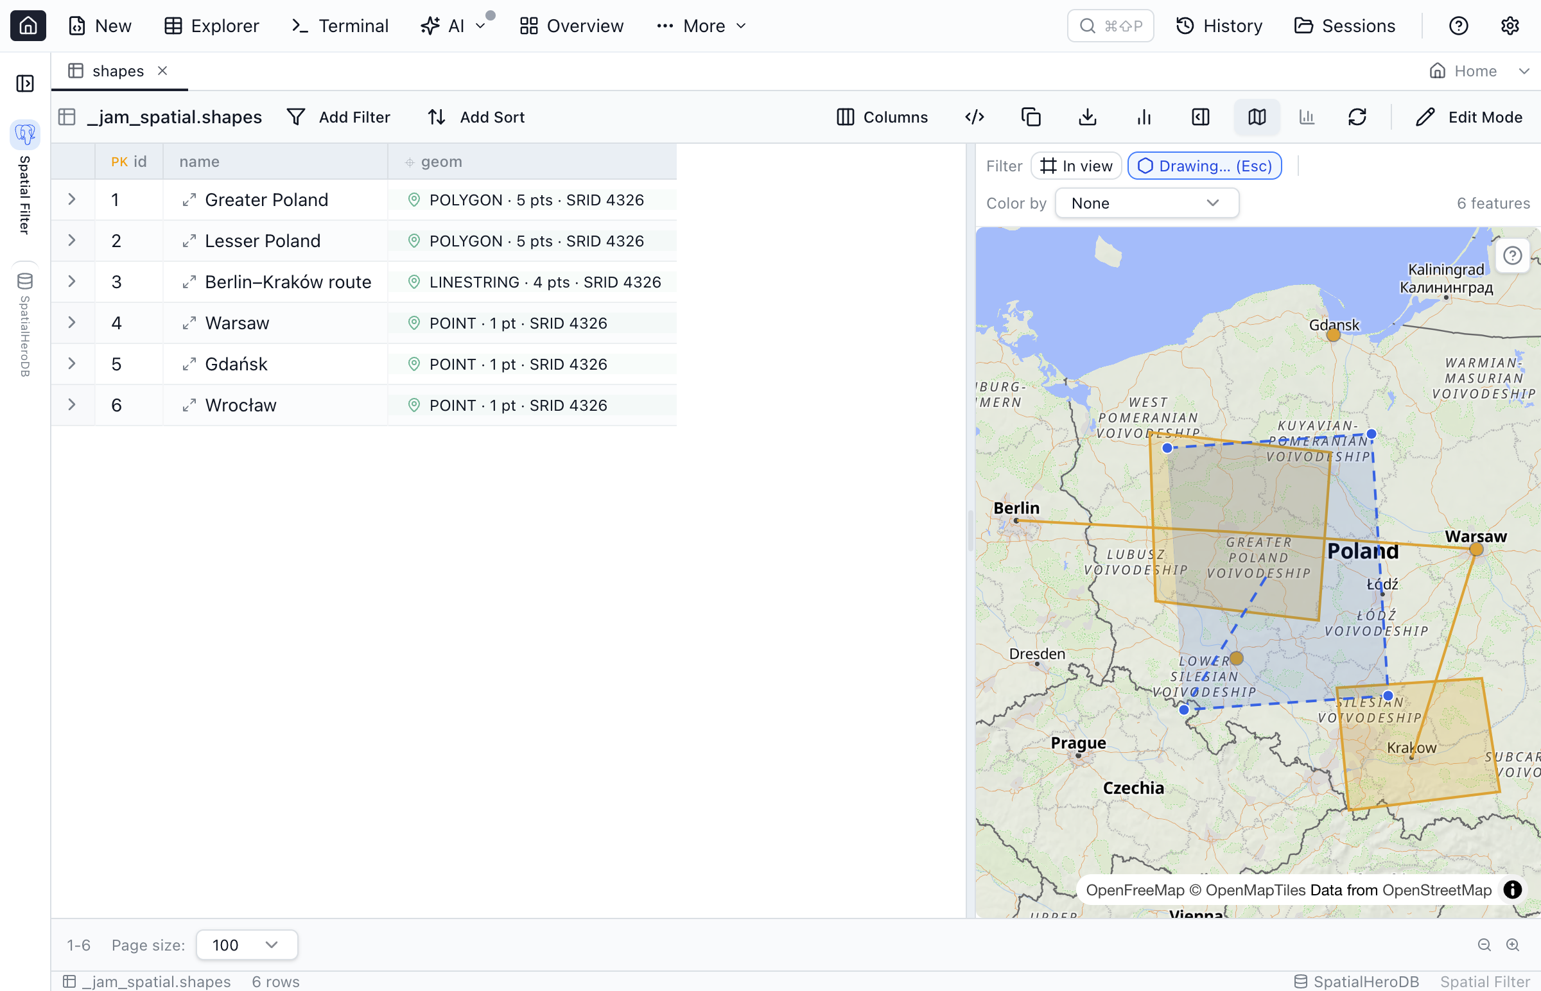
Task: Click the column statistics bar icon
Action: coord(1144,117)
